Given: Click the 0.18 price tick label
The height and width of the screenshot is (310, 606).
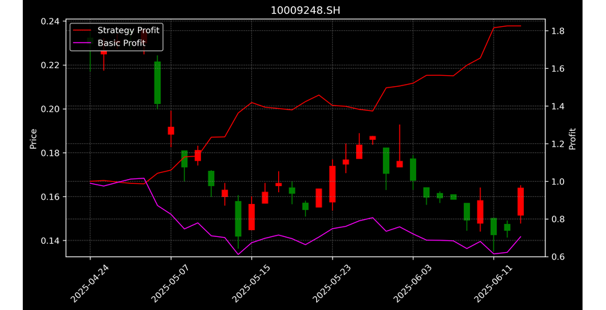Looking at the screenshot, I should click(x=50, y=153).
